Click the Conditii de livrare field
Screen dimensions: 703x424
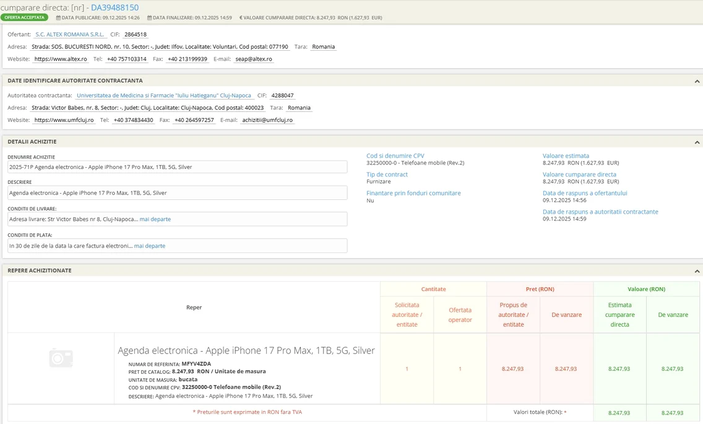coord(177,219)
